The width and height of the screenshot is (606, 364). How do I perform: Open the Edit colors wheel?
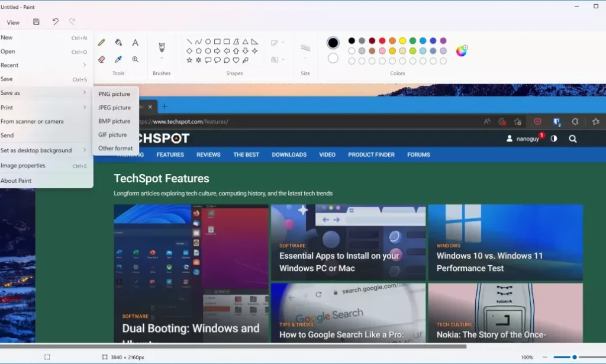pos(462,51)
